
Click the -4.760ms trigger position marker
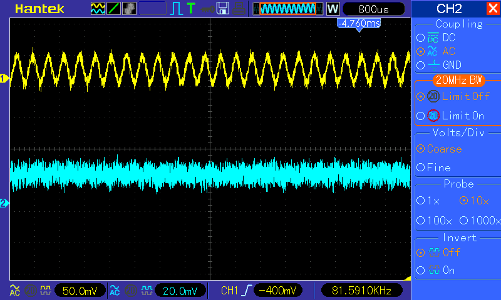pyautogui.click(x=359, y=24)
